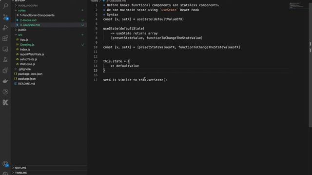
Task: Click 'presetStateValueofX' on line 10
Action: click(x=156, y=47)
